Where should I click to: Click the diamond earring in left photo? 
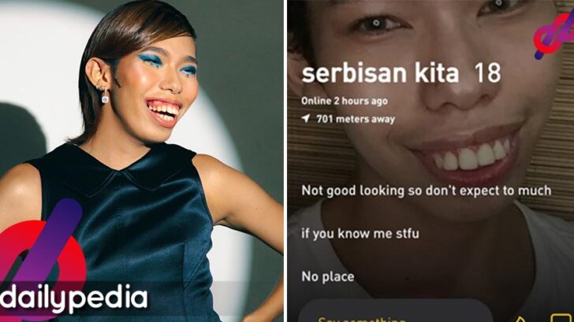pos(105,97)
